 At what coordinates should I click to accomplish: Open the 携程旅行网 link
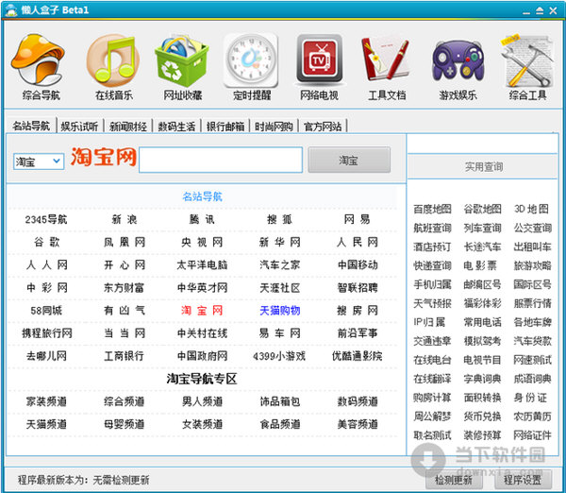point(46,333)
